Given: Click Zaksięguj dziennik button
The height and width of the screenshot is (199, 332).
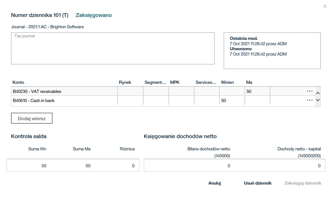Looking at the screenshot, I should [302, 183].
